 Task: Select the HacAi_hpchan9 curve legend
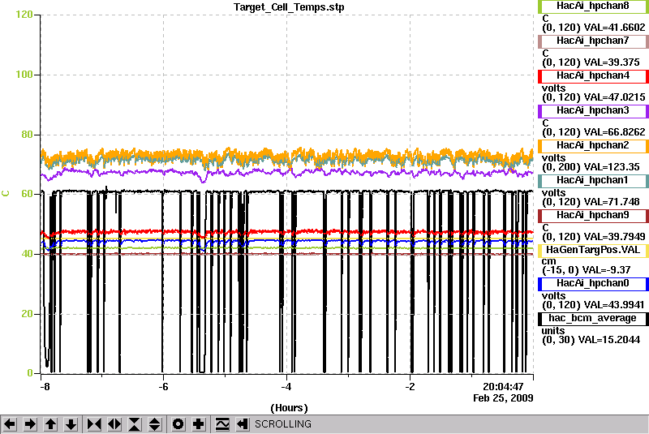[x=593, y=216]
